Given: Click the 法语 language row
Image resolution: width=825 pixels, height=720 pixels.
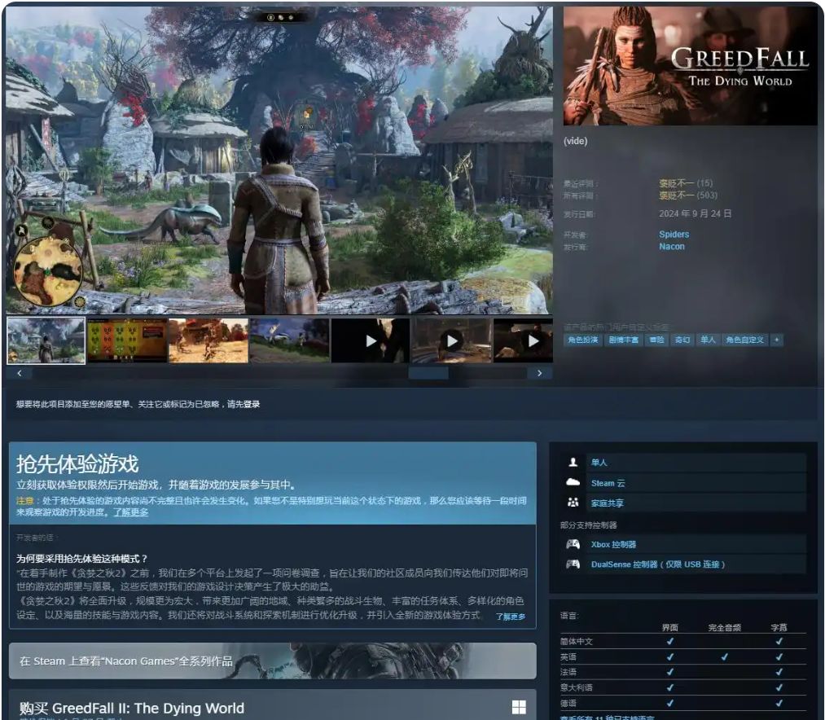Looking at the screenshot, I should pos(683,672).
